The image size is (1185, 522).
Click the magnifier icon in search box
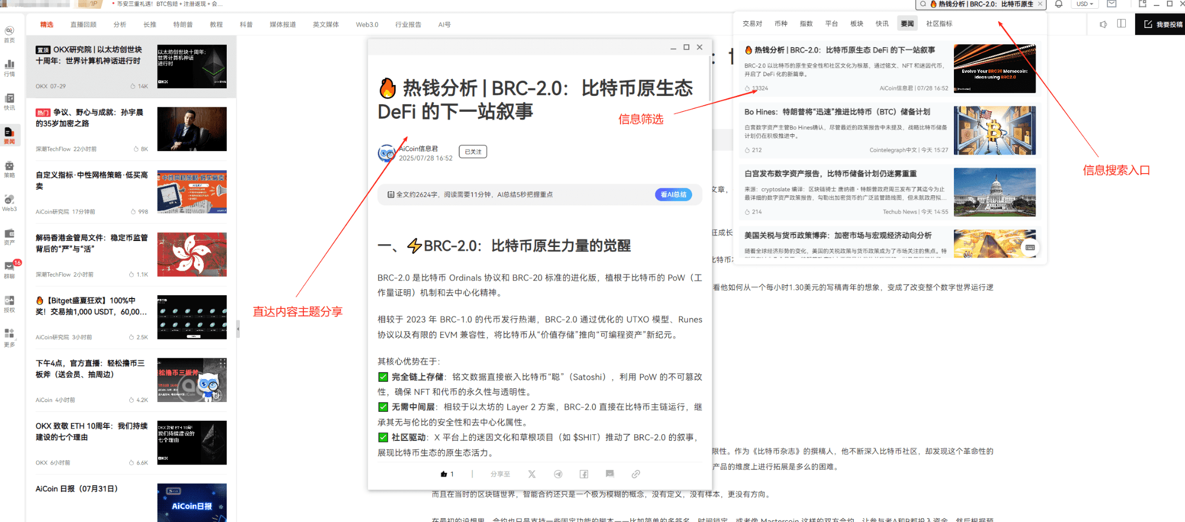(923, 4)
